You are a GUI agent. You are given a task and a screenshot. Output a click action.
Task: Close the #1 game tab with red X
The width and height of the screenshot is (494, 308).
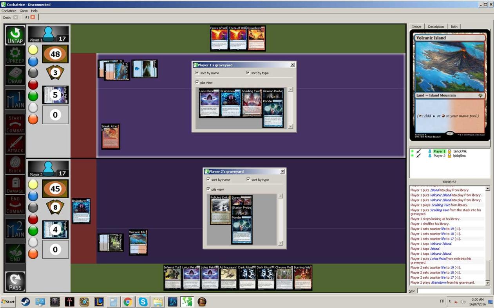33,17
